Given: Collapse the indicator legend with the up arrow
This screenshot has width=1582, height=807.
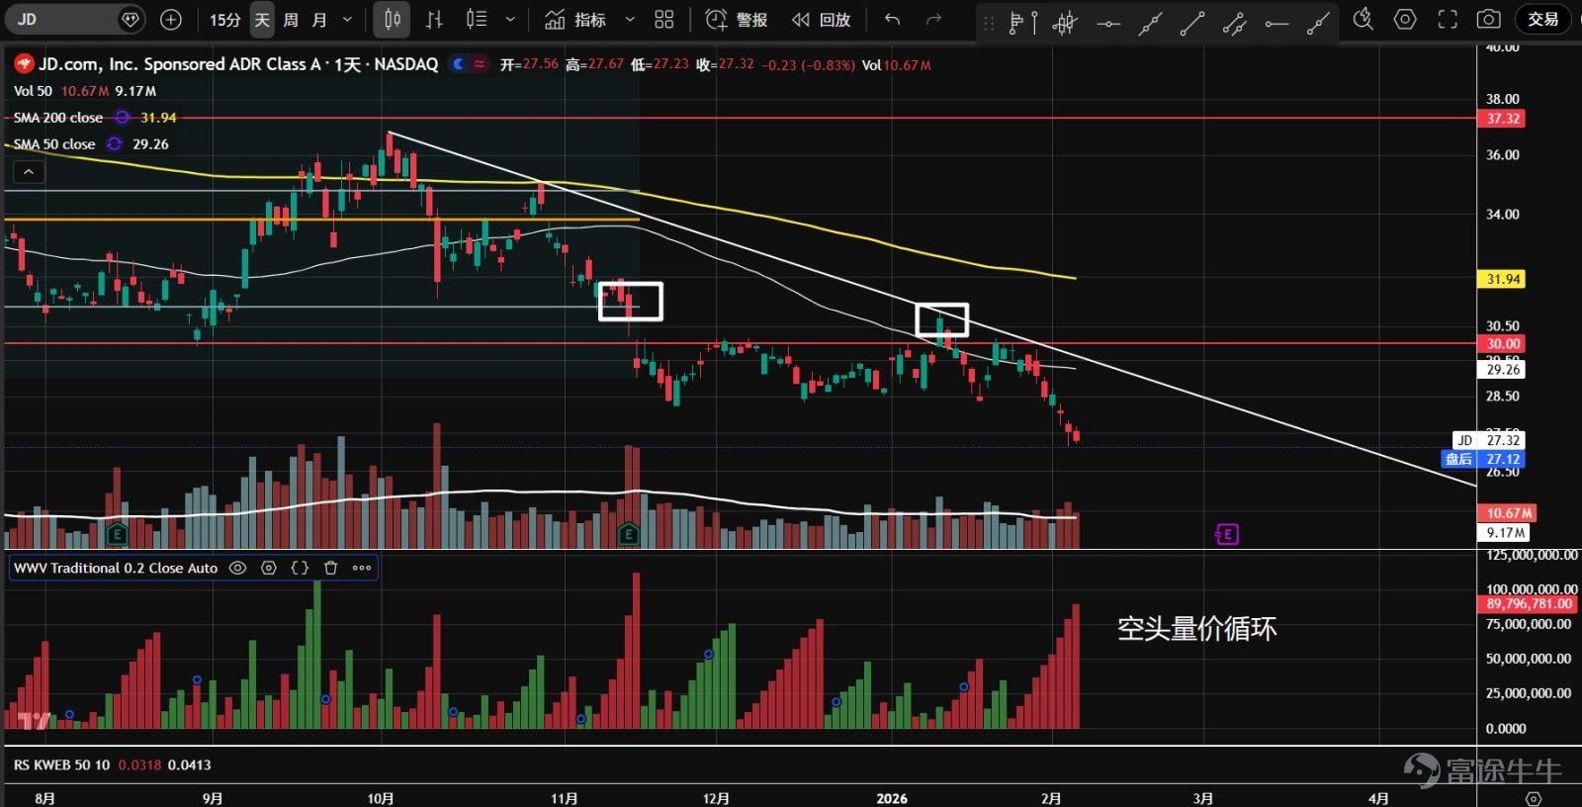Looking at the screenshot, I should [29, 172].
